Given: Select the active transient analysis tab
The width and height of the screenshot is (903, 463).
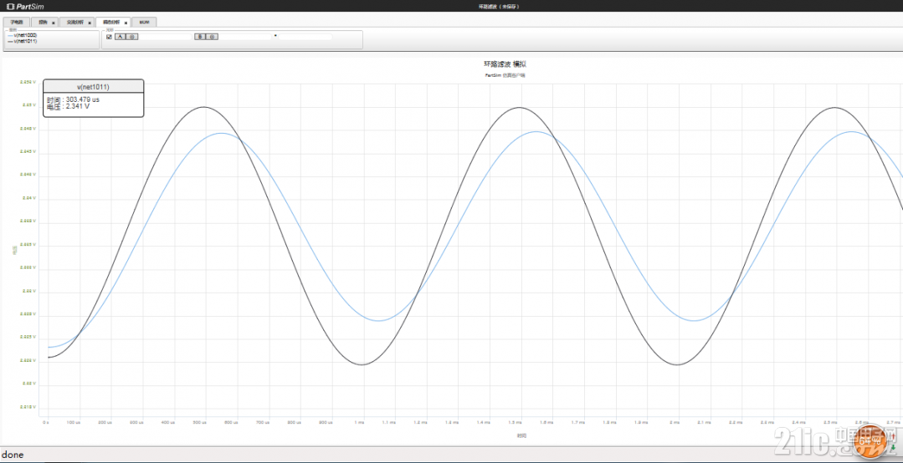Looking at the screenshot, I should point(113,22).
